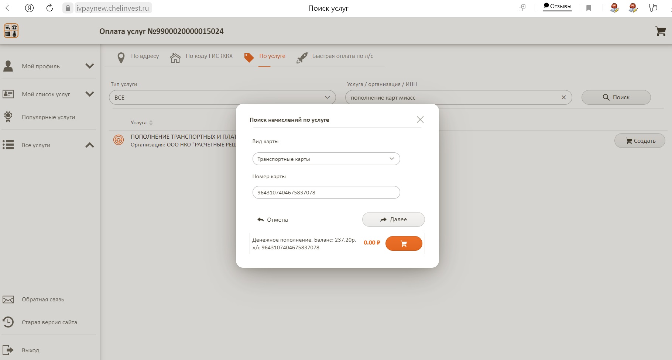Click the ivpaynew.chelinvest.ru address field
The height and width of the screenshot is (360, 672).
point(113,8)
